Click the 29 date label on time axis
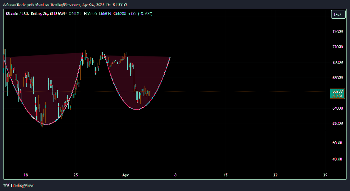The width and height of the screenshot is (350, 191). pos(325,175)
